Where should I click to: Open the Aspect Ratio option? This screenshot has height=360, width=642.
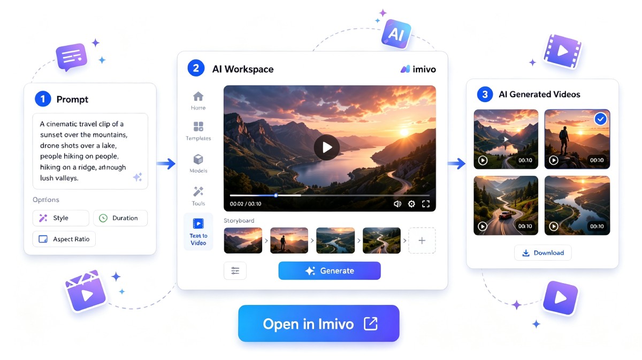pyautogui.click(x=64, y=239)
